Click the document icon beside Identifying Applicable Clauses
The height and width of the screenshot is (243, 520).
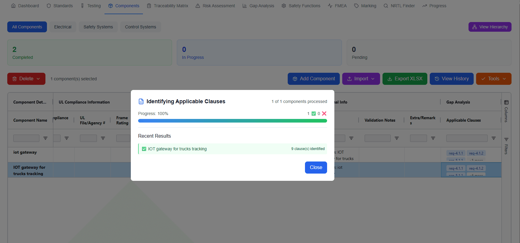tap(141, 101)
